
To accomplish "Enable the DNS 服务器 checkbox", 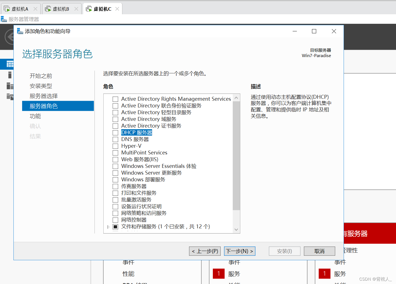I will [x=115, y=139].
